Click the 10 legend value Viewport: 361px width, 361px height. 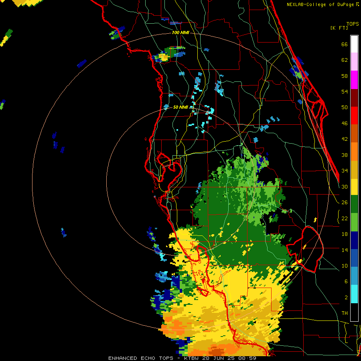(x=345, y=266)
